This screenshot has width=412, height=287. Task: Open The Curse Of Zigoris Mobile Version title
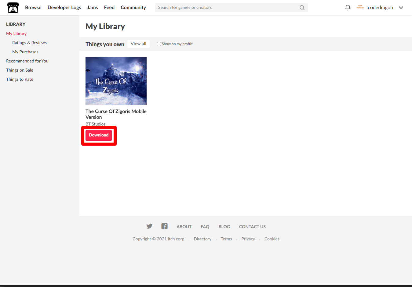coord(116,114)
